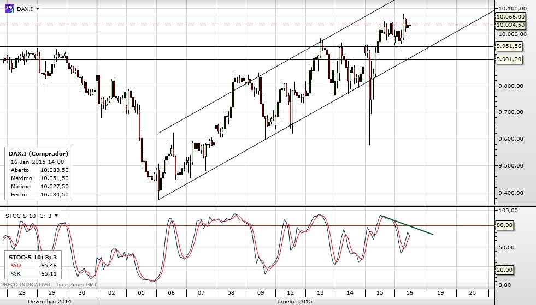
Task: Click the %K value 65,11
Action: [49, 273]
